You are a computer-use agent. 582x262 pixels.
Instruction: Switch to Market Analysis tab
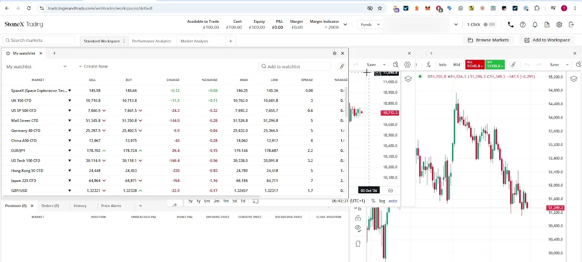194,41
